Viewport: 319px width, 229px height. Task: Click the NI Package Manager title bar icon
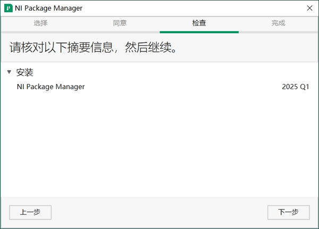tap(9, 9)
